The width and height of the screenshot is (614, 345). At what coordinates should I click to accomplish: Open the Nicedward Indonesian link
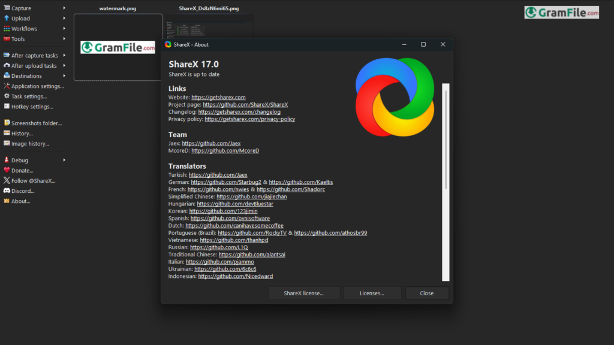pyautogui.click(x=235, y=276)
